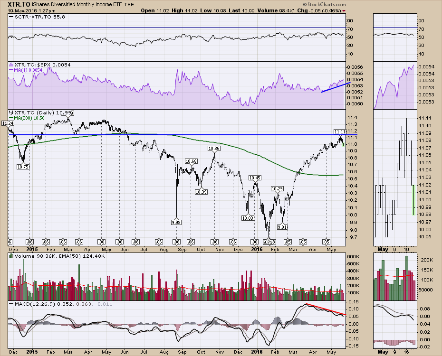Click the 11.11 recent high label

click(x=340, y=131)
